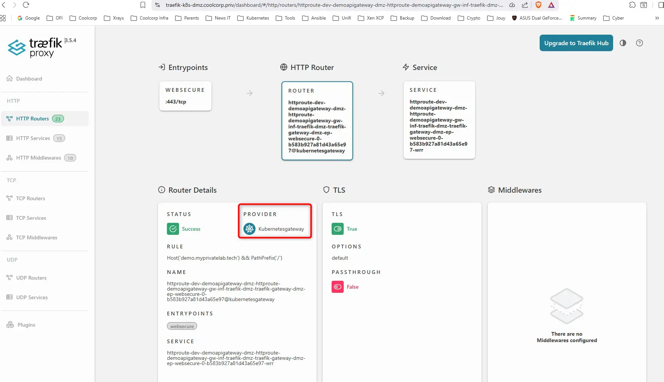Select the Dashboard icon in the sidebar
664x382 pixels.
[x=9, y=78]
